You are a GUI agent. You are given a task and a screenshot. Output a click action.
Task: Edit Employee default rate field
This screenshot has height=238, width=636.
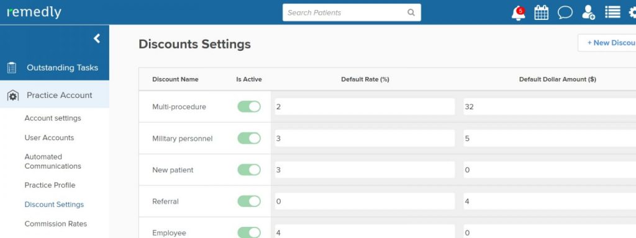pyautogui.click(x=365, y=232)
